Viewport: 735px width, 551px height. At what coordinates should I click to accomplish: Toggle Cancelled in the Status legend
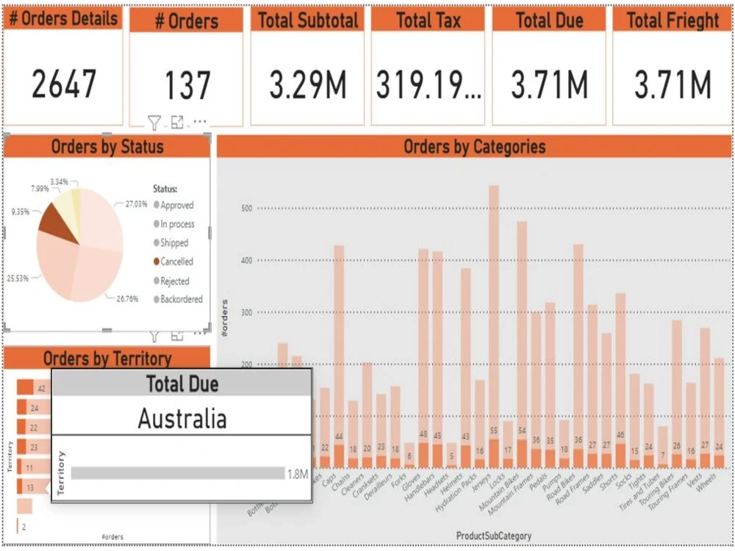[x=179, y=261]
